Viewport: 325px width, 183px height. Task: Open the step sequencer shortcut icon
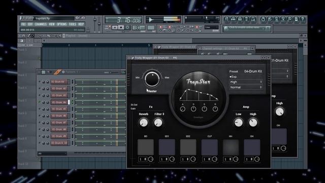233,19
